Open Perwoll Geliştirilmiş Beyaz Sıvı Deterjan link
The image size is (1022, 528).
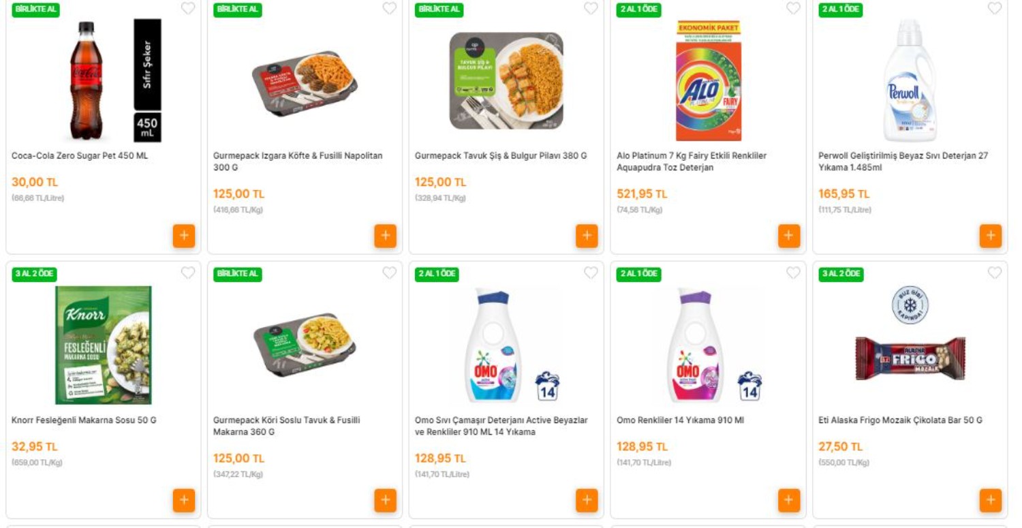[903, 161]
